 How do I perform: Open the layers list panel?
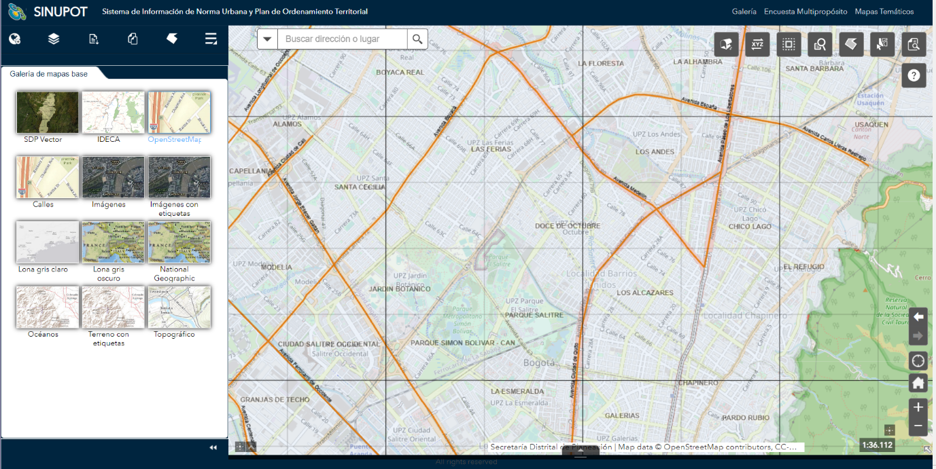pos(54,39)
